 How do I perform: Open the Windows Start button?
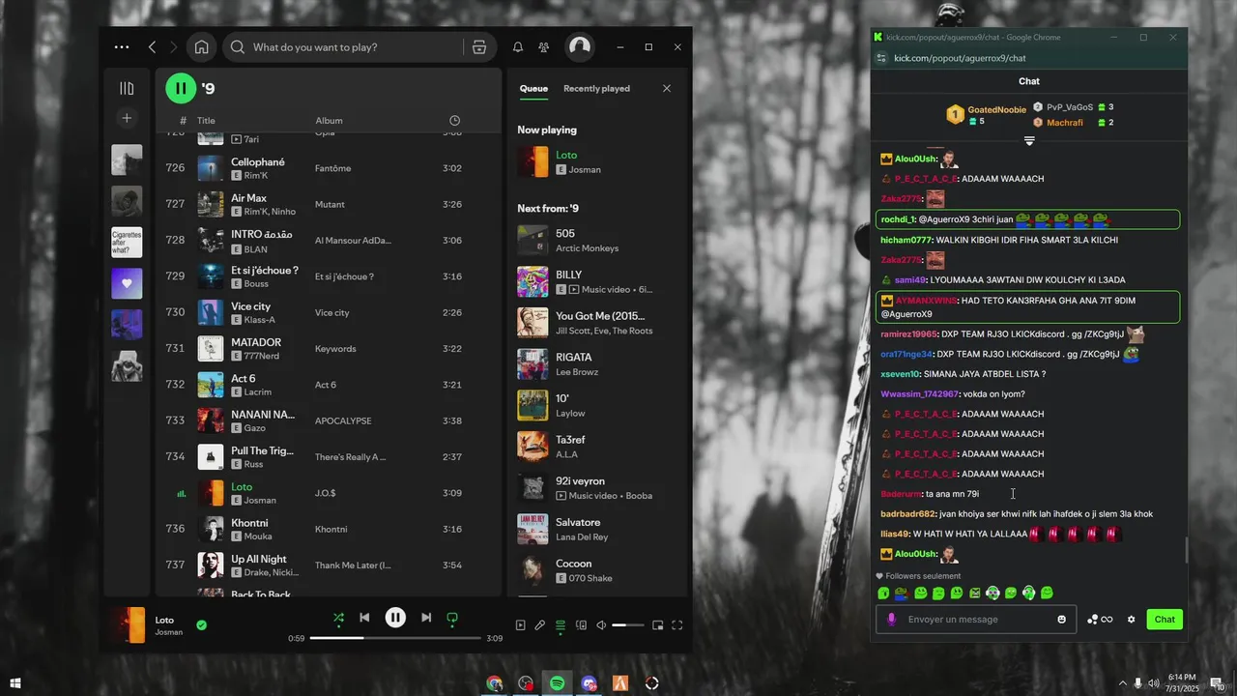click(15, 683)
